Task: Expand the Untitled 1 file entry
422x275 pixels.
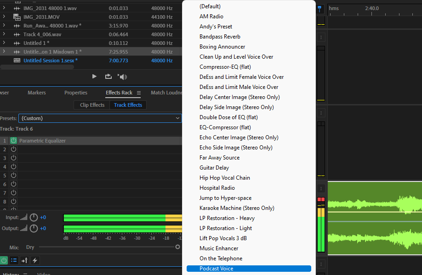Action: (4, 43)
